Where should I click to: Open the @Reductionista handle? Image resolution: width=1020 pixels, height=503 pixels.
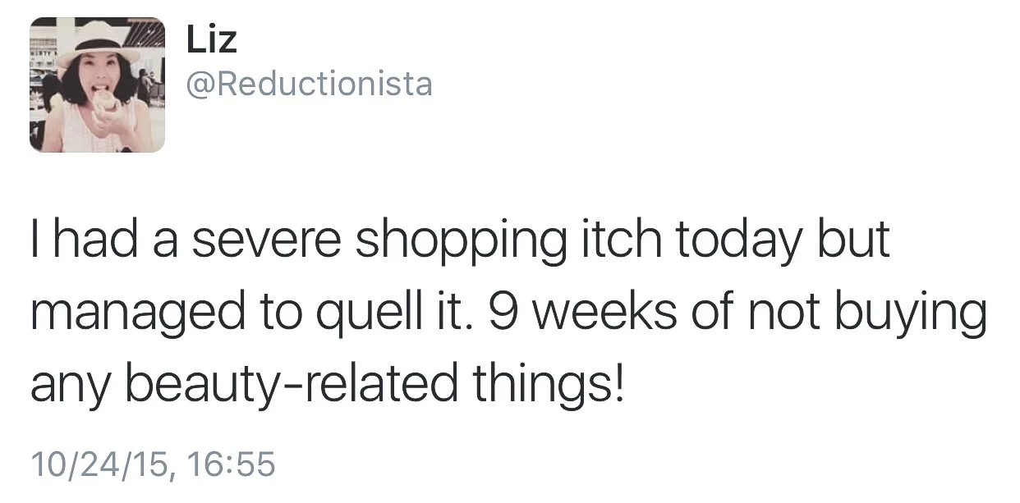[x=310, y=85]
